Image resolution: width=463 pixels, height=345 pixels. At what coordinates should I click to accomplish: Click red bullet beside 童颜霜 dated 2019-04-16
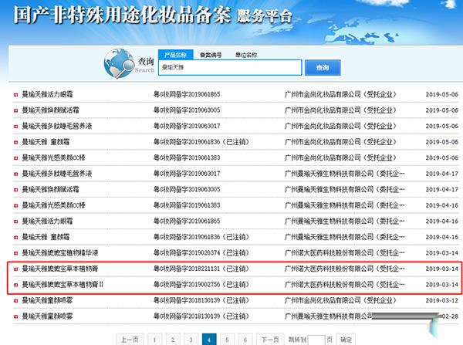16,238
